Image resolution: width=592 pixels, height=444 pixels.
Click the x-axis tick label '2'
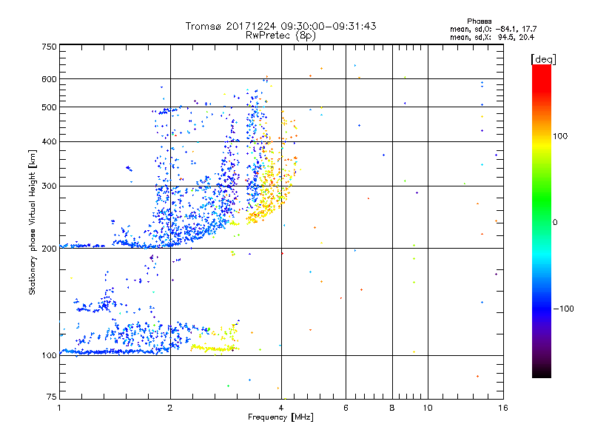pos(170,408)
